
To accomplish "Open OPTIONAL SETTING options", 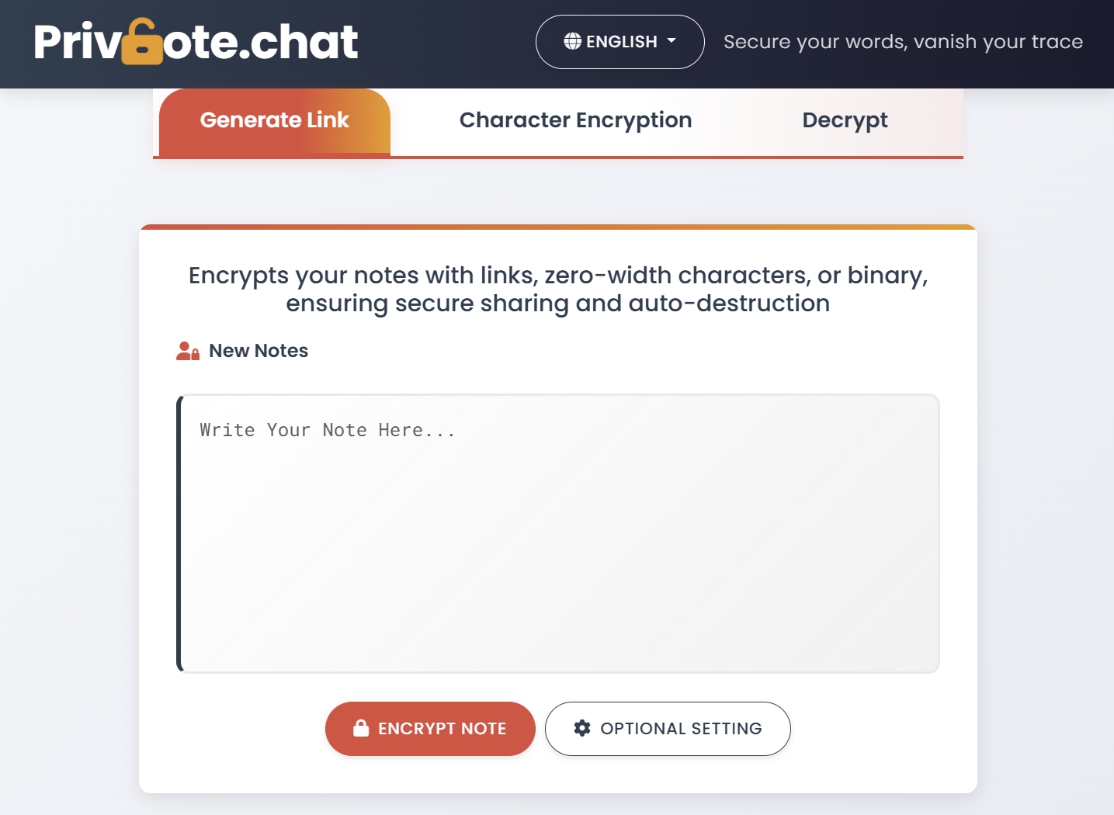I will point(667,728).
